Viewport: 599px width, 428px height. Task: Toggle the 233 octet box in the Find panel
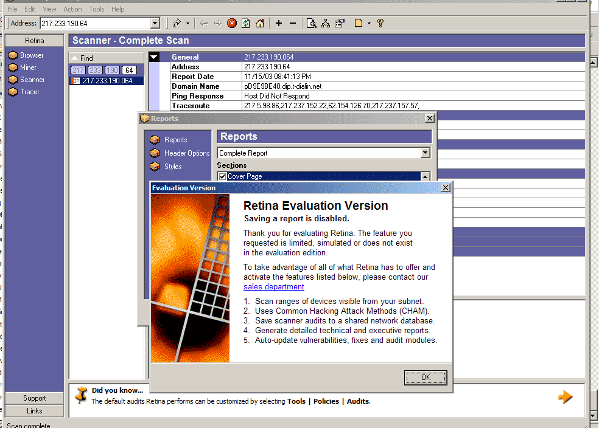click(95, 70)
